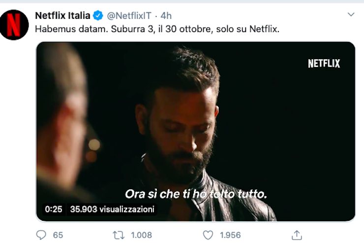This screenshot has width=364, height=243.
Task: Click the NETFLIX watermark in the video
Action: [x=324, y=64]
